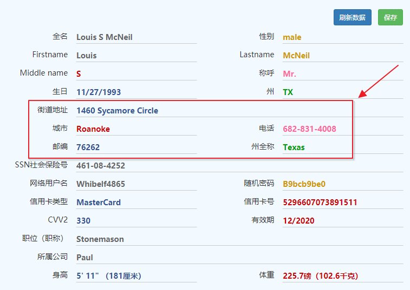The height and width of the screenshot is (290, 410).
Task: Click the title field showing Mr.
Action: coord(342,74)
